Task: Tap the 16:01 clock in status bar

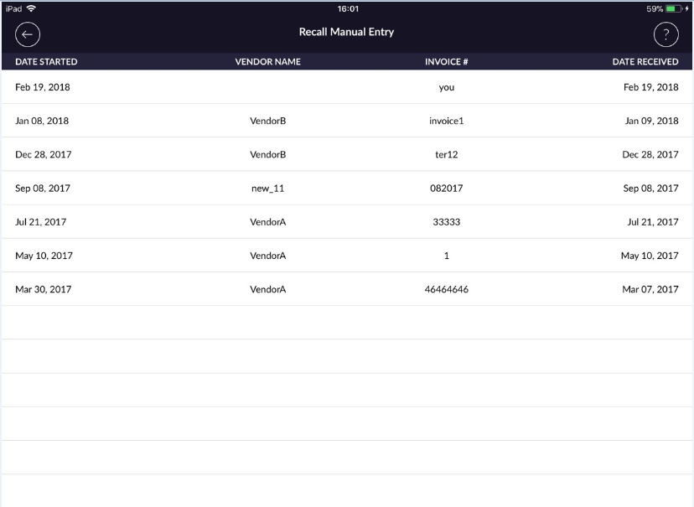Action: pos(348,8)
